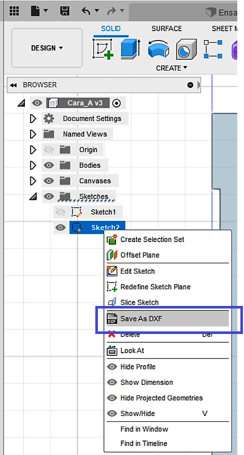Click the Save floppy disk icon

pyautogui.click(x=65, y=11)
